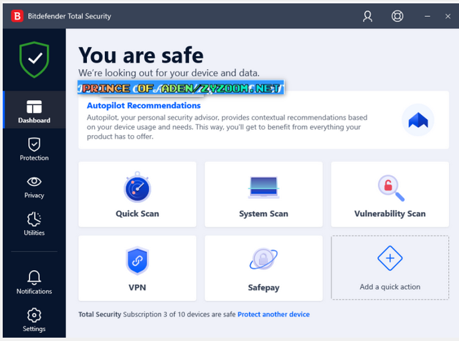
Task: Open the Dashboard section
Action: pyautogui.click(x=34, y=110)
